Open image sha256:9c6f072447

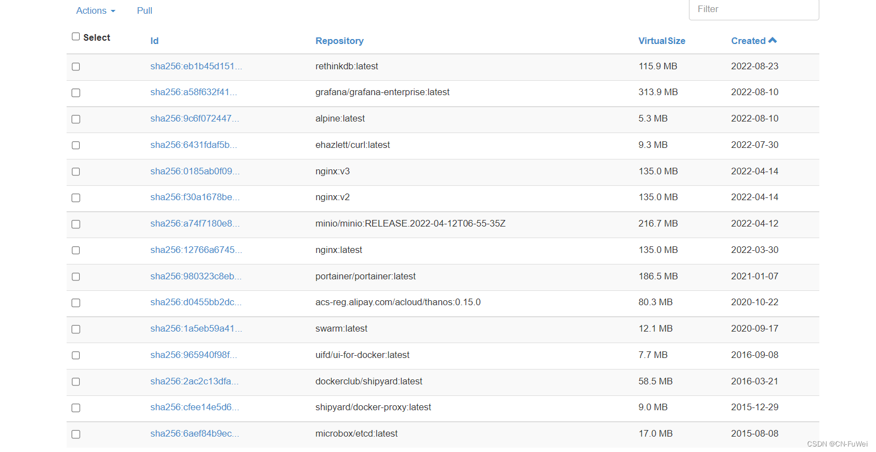tap(195, 118)
